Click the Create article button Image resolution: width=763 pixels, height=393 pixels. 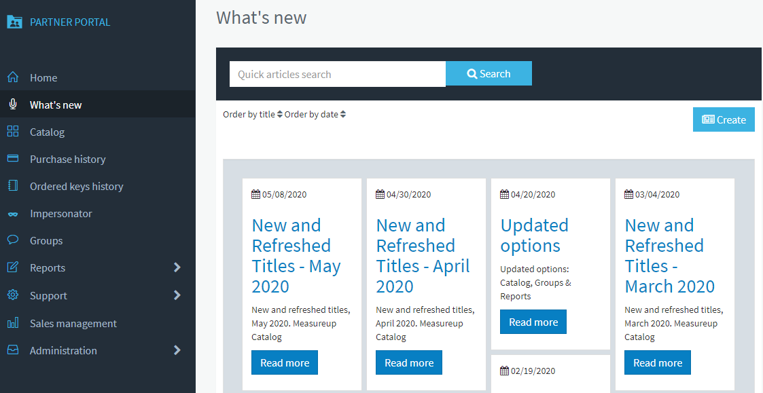[724, 119]
